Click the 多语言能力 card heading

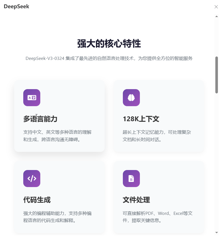tap(40, 119)
